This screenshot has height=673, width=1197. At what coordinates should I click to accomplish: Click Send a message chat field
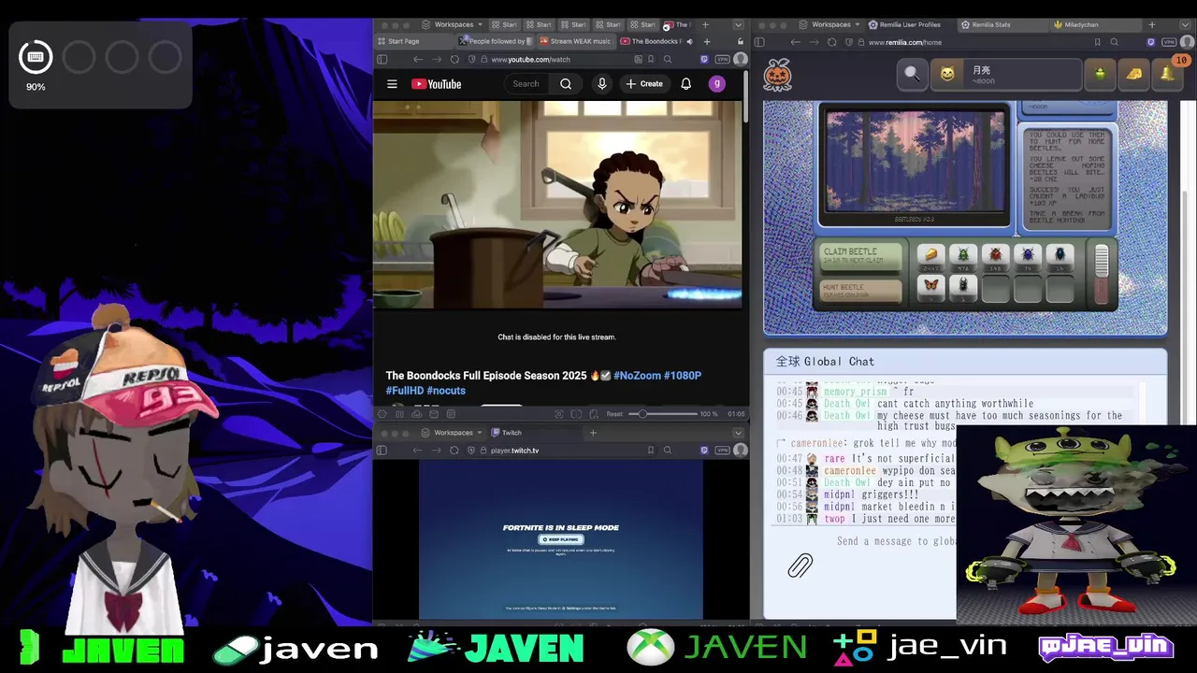(x=896, y=541)
